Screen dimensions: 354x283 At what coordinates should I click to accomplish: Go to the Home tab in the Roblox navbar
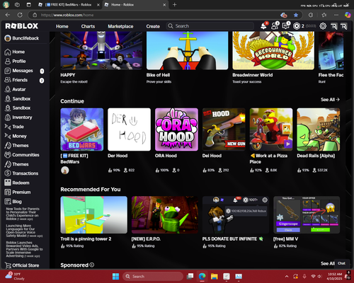point(62,26)
